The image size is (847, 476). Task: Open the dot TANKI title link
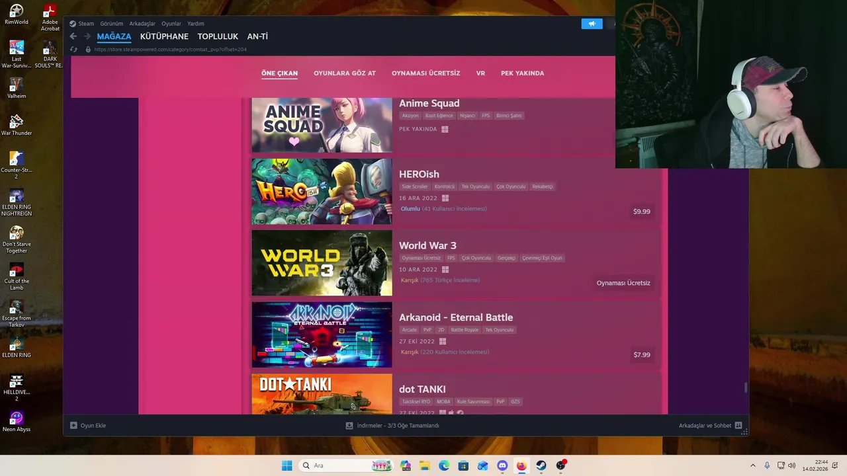coord(422,389)
